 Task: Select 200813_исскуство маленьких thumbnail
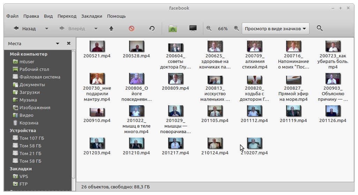215,80
